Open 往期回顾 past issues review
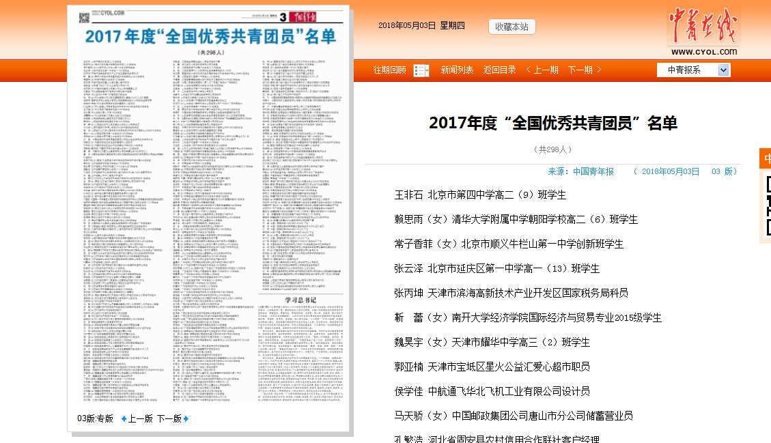The image size is (771, 443). [x=389, y=70]
